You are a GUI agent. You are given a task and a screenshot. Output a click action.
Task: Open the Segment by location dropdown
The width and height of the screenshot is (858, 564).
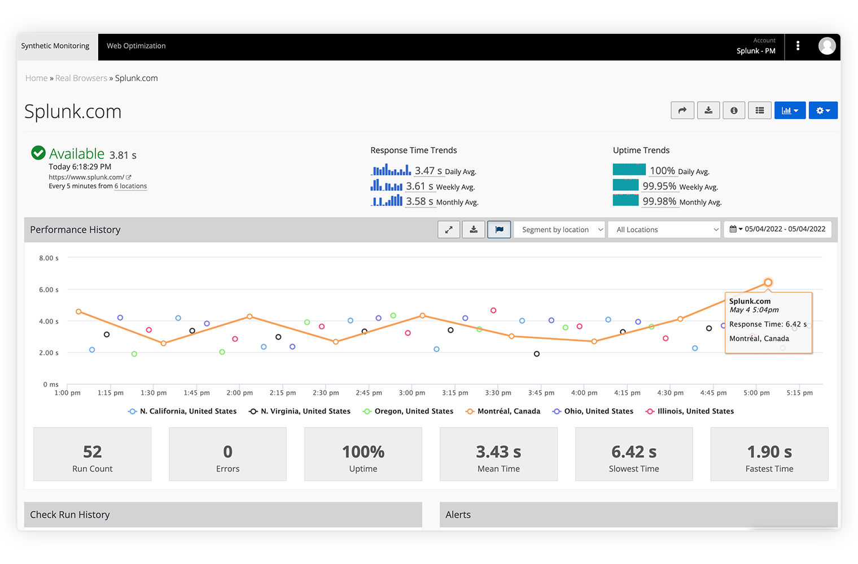point(559,230)
